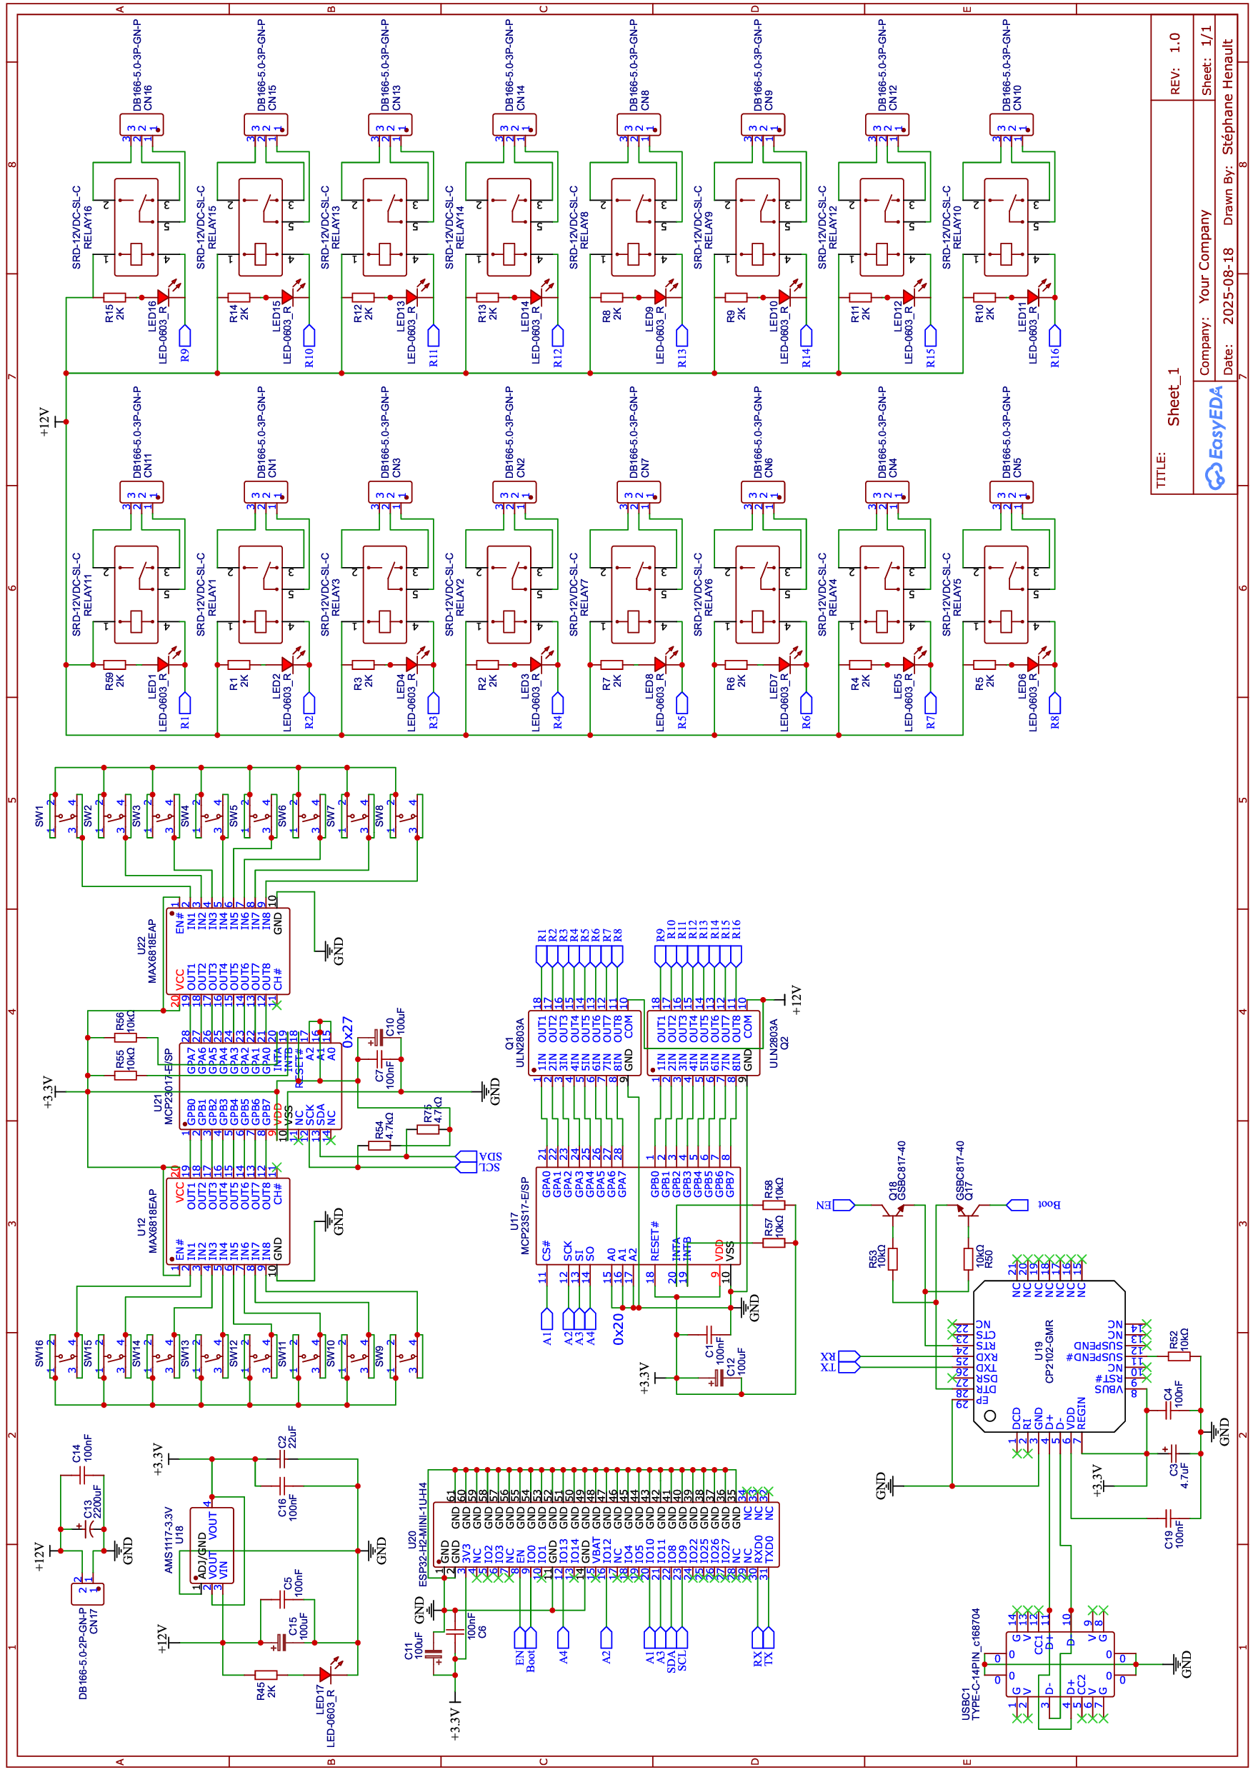Click the "0x20" address note
This screenshot has height=1772, width=1253.
(618, 1329)
